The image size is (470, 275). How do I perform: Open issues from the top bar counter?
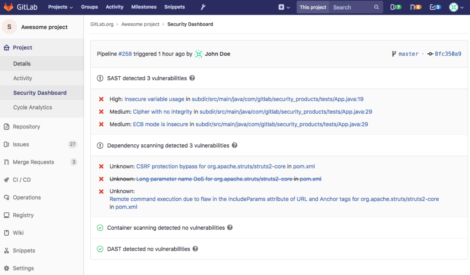395,7
